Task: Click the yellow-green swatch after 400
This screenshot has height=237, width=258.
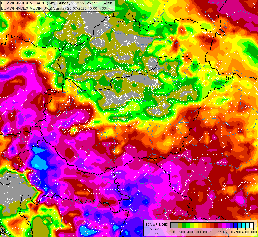Action: click(x=192, y=225)
